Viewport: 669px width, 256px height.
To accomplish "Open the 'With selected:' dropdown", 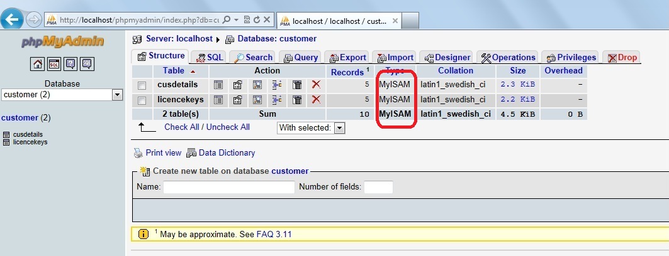I will (x=311, y=127).
